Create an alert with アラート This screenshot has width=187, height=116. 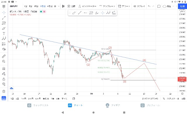coord(124,6)
